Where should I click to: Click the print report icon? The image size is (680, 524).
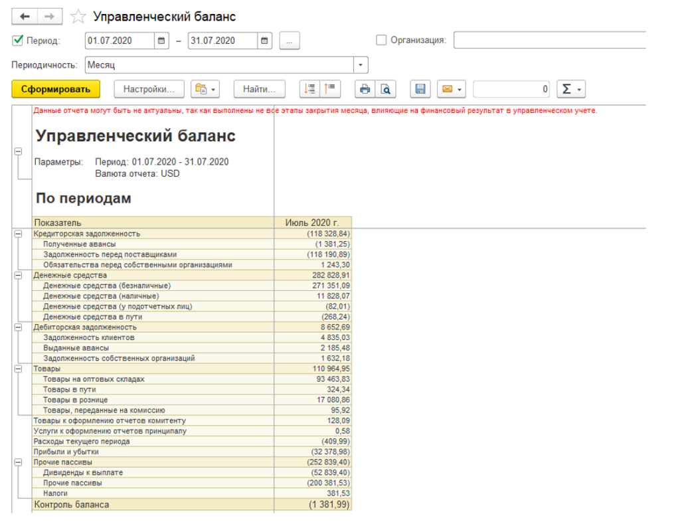pyautogui.click(x=365, y=89)
